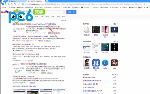This screenshot has height=94, width=150.
Task: Click the 果粉查询 magnifier logo image
Action: 18,30
